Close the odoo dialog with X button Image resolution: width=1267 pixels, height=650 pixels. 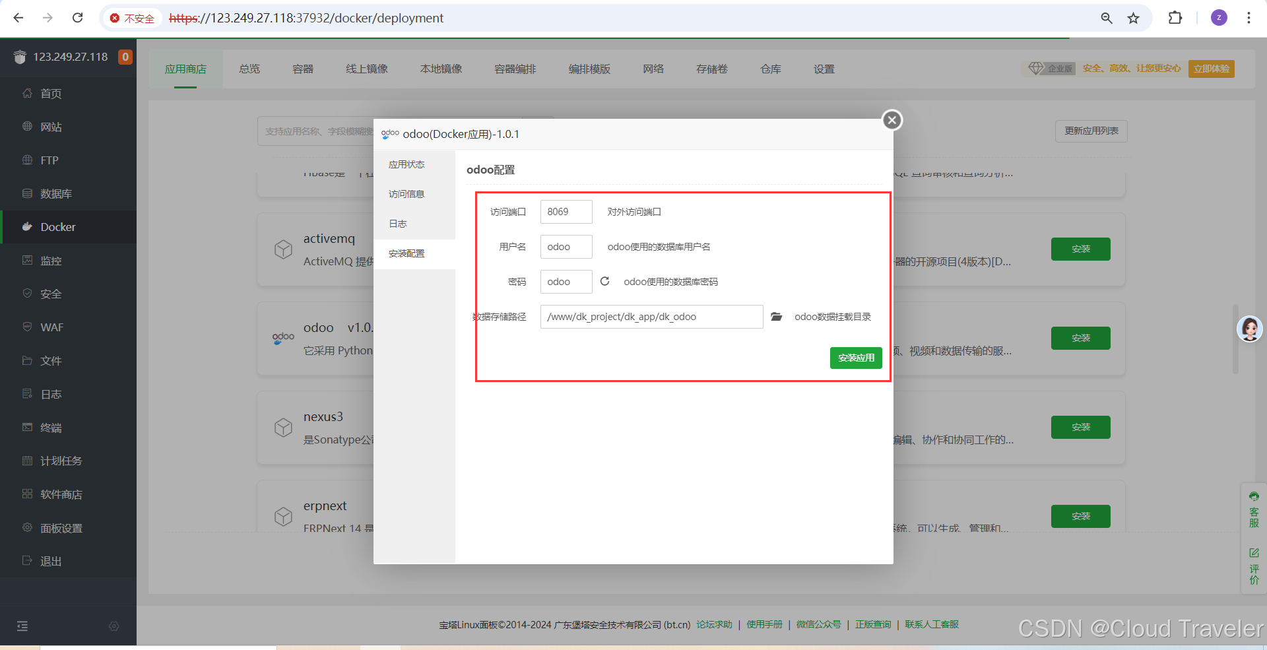tap(892, 119)
